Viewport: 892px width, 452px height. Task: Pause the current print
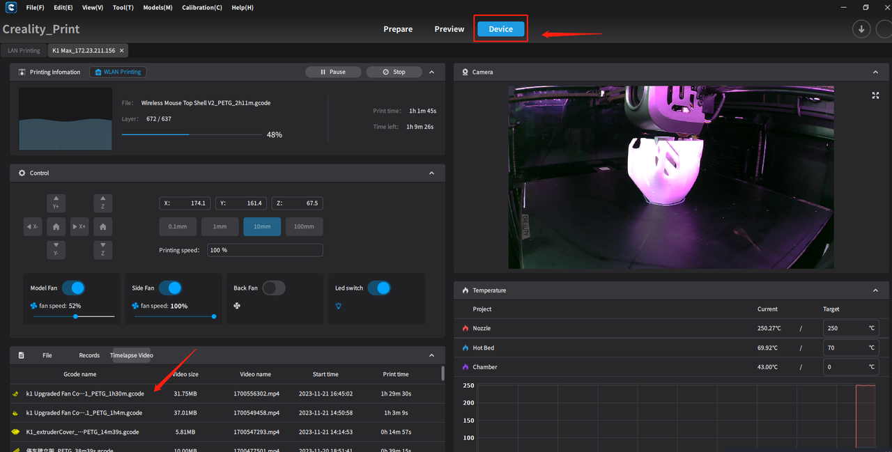point(333,72)
